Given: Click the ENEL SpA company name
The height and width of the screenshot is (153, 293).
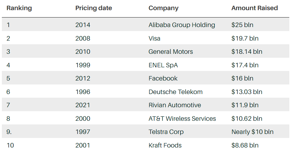Looking at the screenshot, I should 163,65.
